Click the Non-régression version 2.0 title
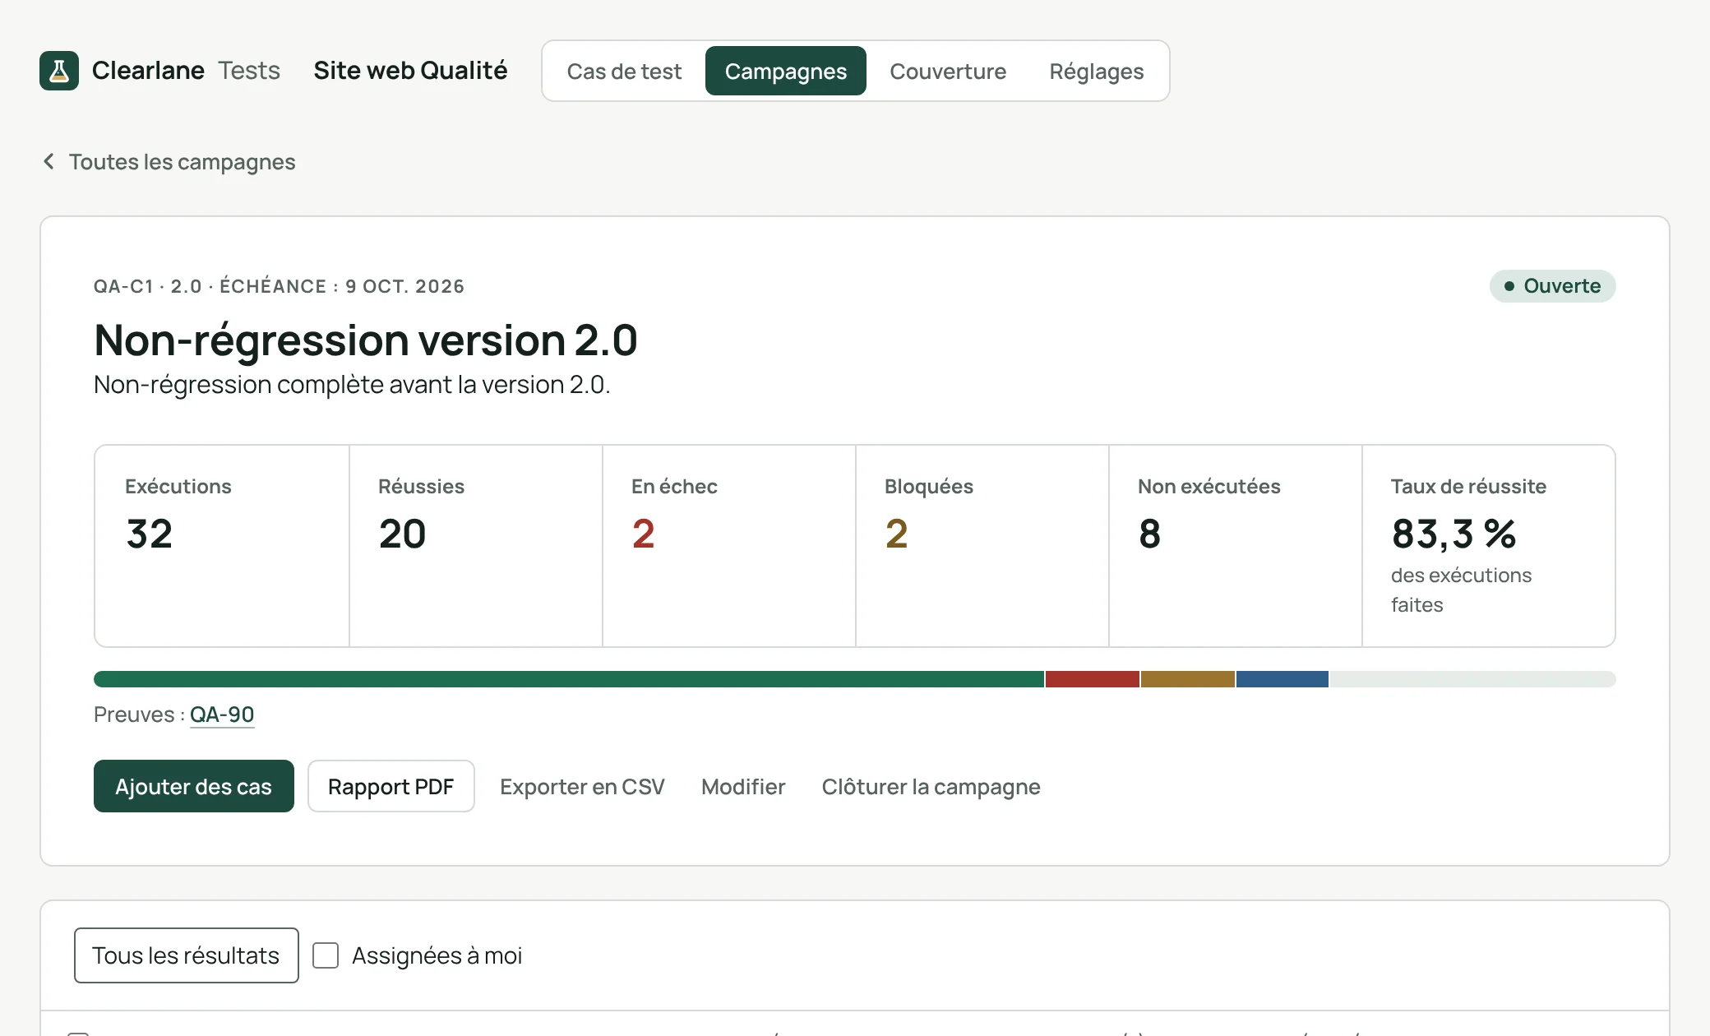The height and width of the screenshot is (1036, 1710). pyautogui.click(x=366, y=340)
